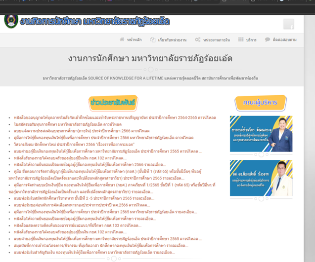Screen dimensions: 315x262
Task: Click the คณะผู้บริหาร yellow badge
Action: pyautogui.click(x=260, y=103)
